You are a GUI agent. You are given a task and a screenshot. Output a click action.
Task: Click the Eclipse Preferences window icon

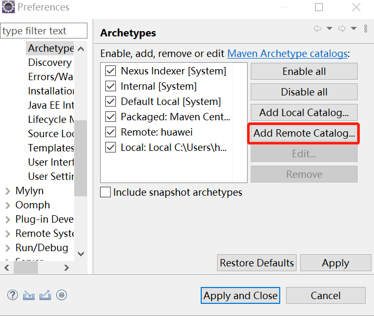[x=8, y=7]
